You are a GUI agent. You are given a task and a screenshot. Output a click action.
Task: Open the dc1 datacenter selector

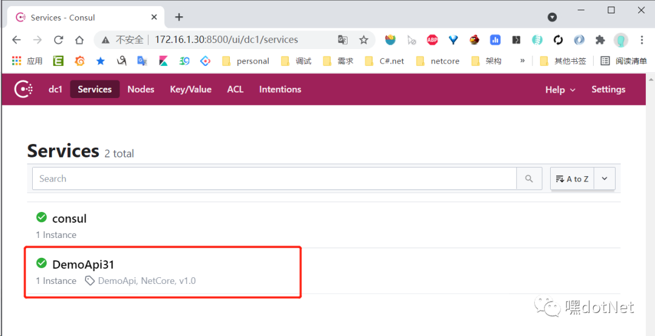tap(55, 89)
